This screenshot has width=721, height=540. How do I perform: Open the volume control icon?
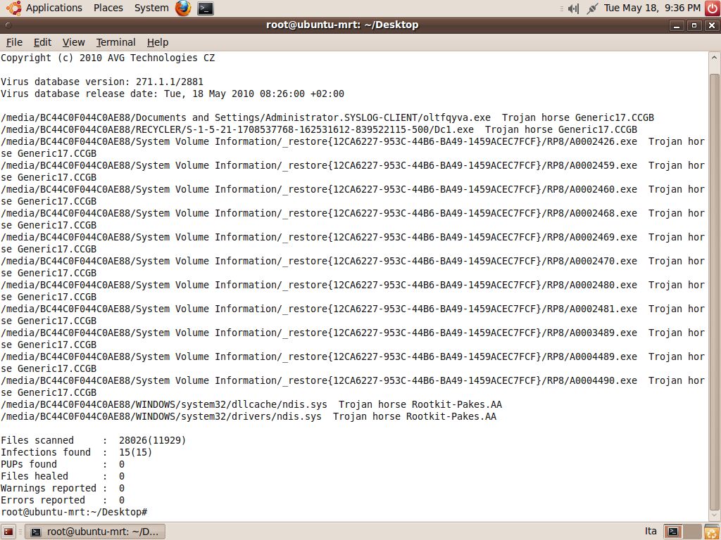point(573,8)
